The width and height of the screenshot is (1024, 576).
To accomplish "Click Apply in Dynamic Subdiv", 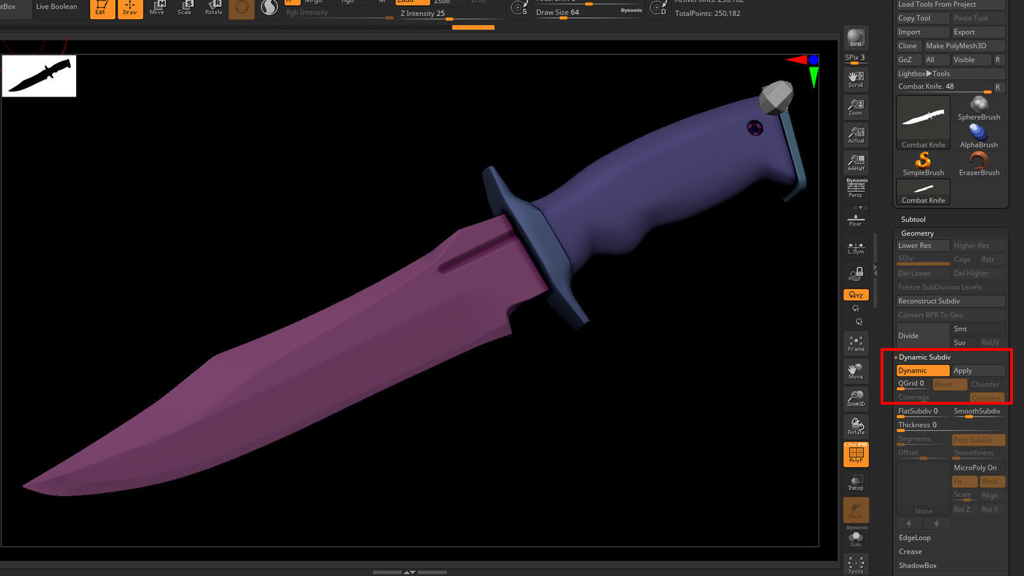I will (x=978, y=371).
